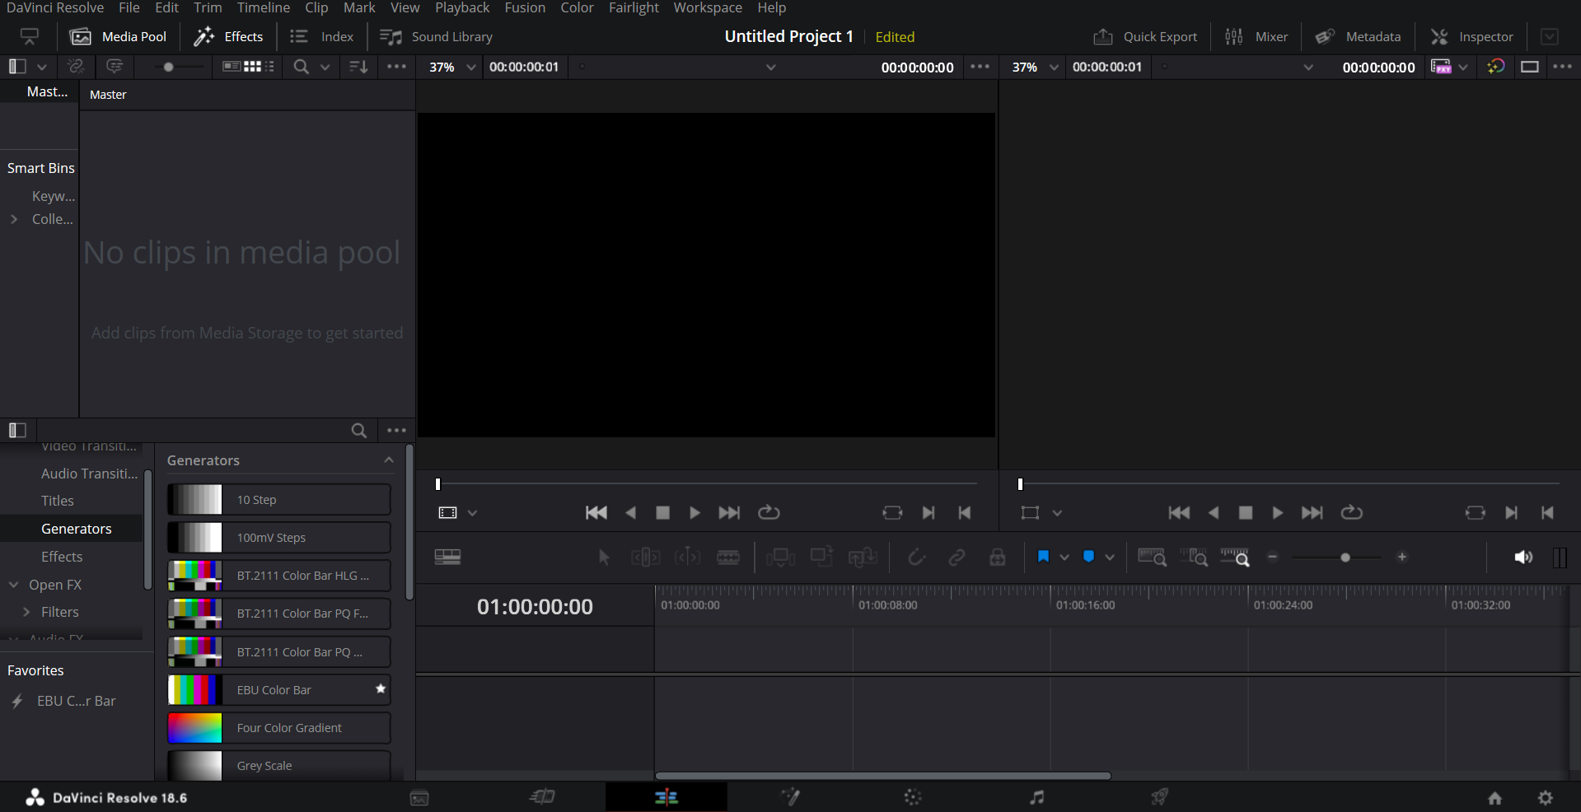Screen dimensions: 1581x812
Task: Click the Custom Zoom icon
Action: [1235, 558]
